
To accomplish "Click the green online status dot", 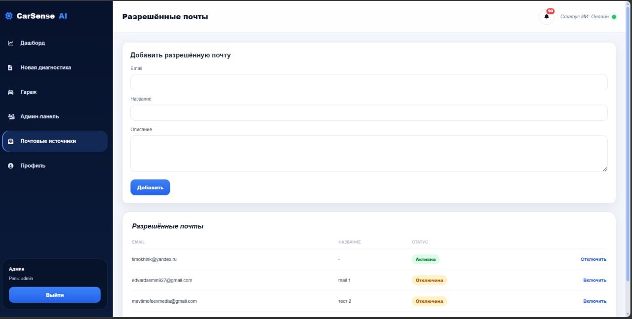I will tap(614, 17).
